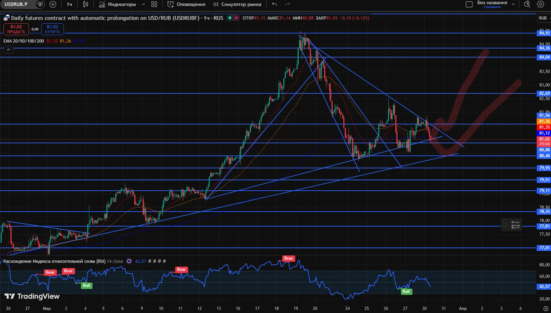This screenshot has width=551, height=313.
Task: Click the TradingView logo
Action: 32,296
